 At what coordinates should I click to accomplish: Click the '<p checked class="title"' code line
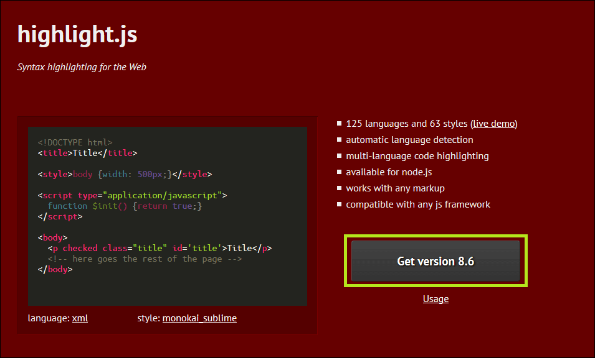click(159, 248)
